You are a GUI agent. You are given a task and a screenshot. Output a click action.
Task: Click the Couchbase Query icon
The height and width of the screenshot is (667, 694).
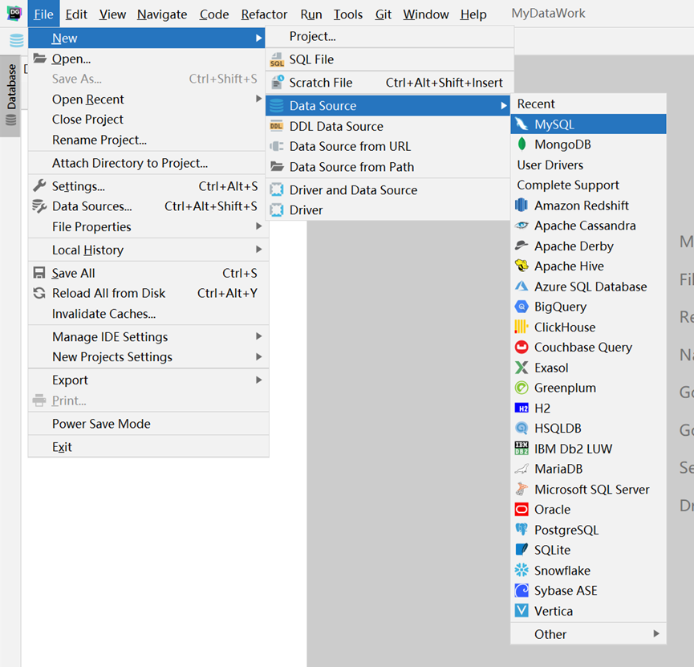pyautogui.click(x=522, y=348)
